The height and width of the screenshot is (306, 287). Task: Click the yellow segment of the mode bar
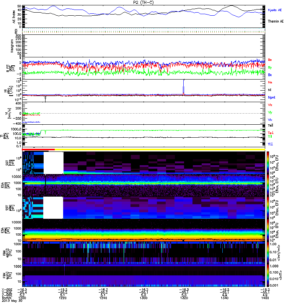click(x=160, y=150)
